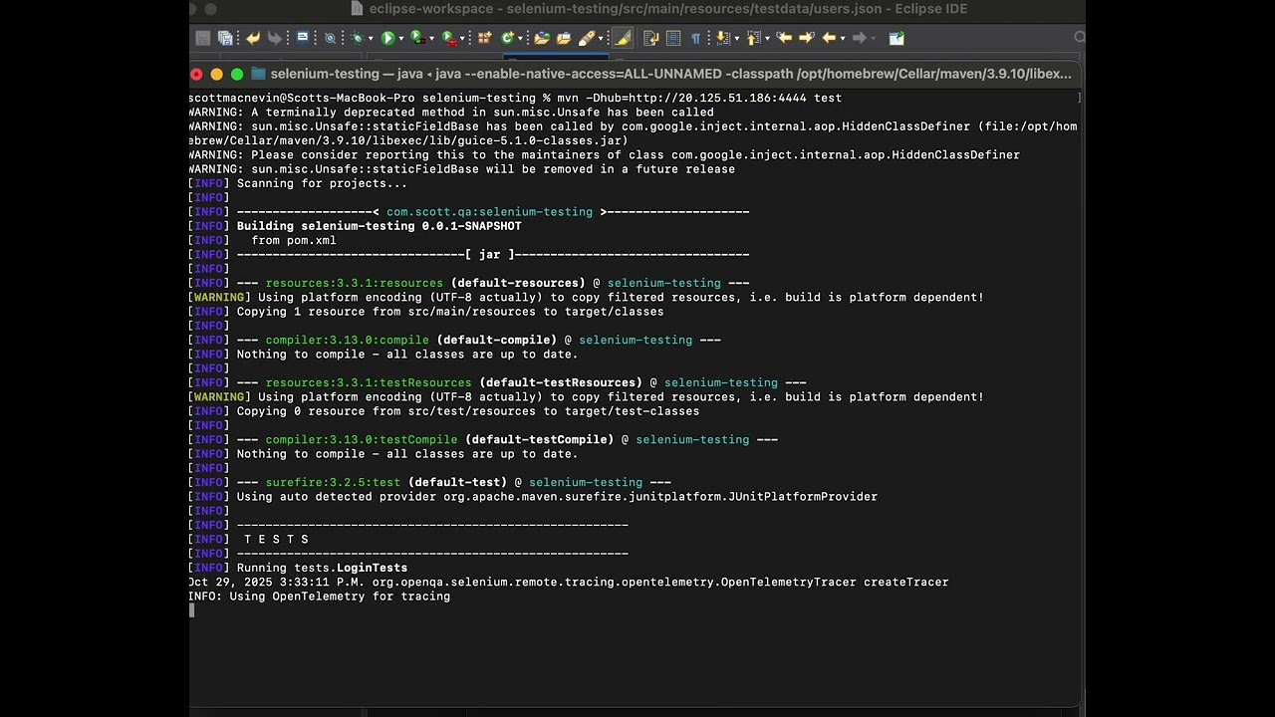The image size is (1275, 717).
Task: Expand the Back navigation history dropdown
Action: [x=843, y=39]
